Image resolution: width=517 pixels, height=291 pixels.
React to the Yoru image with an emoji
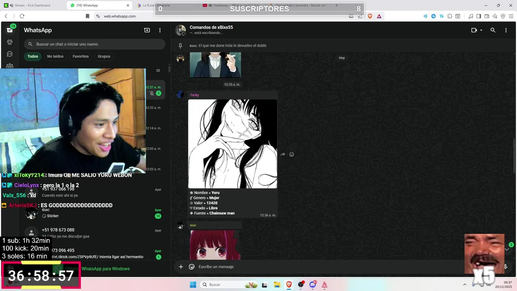coord(292,154)
